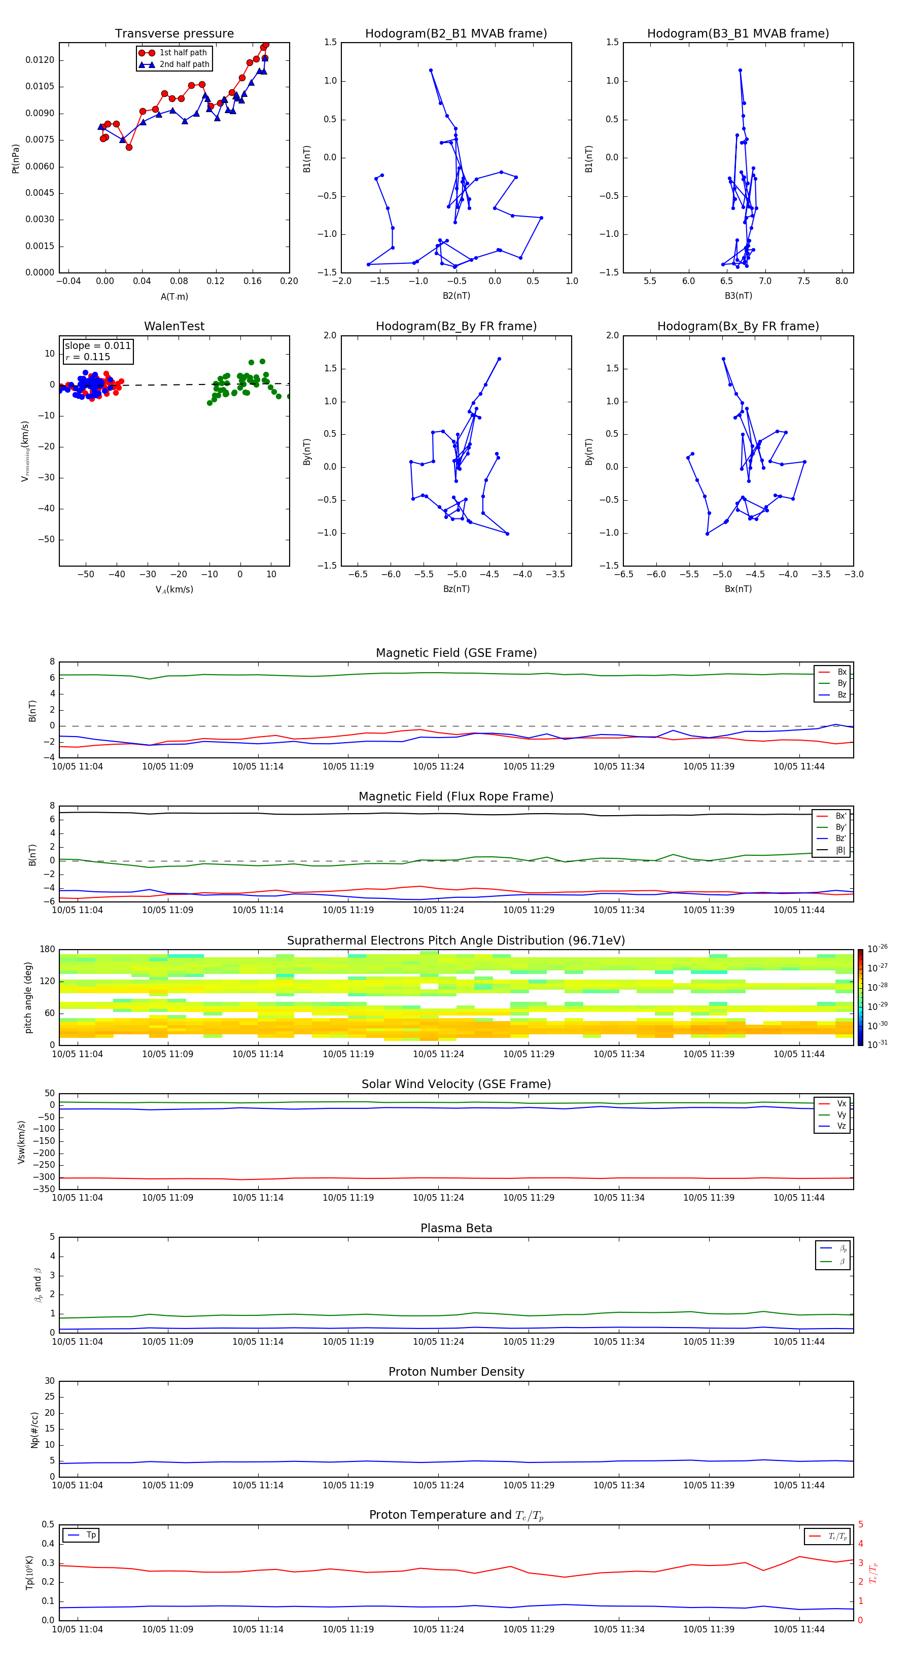Screen dimensions: 913x1674
Task: Click the orange band in pitch angle spectrogram
Action: click(456, 1029)
